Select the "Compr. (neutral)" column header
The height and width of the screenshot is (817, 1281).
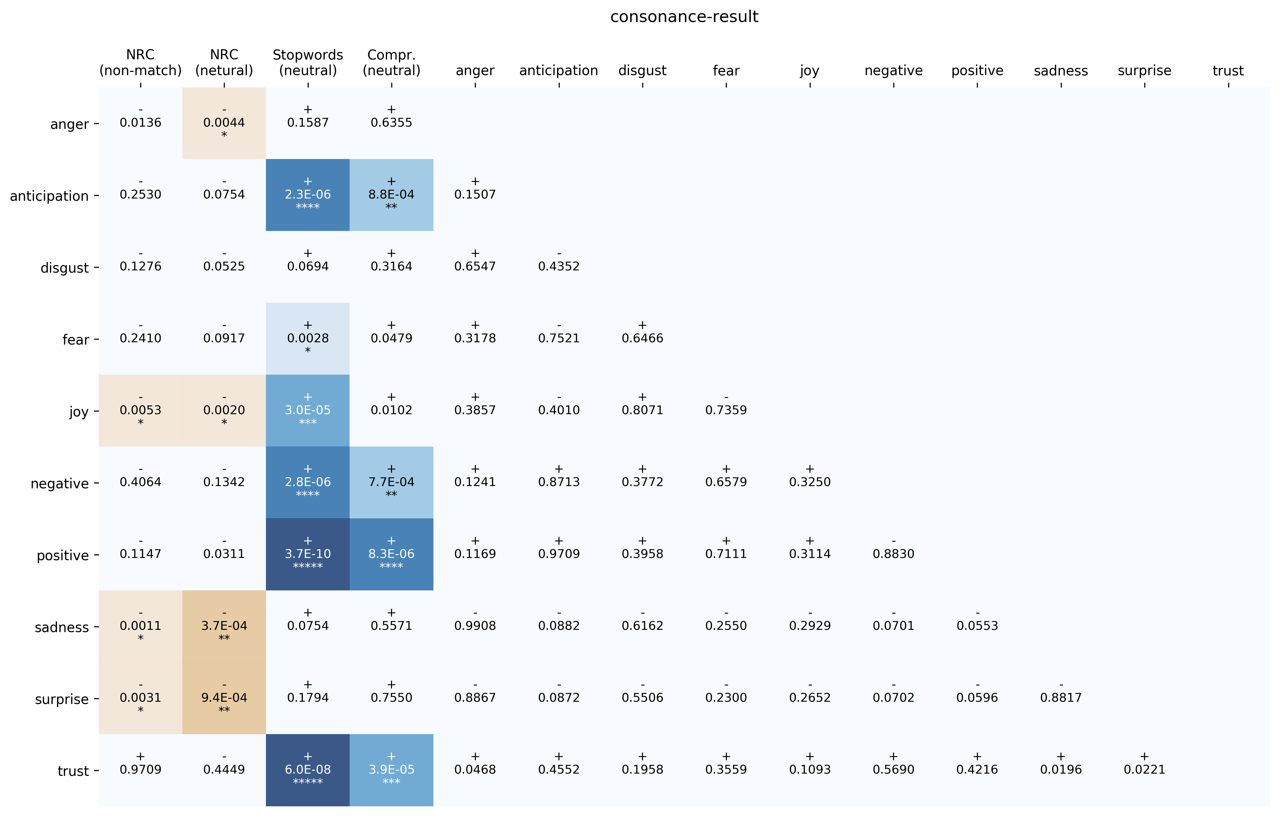(391, 63)
